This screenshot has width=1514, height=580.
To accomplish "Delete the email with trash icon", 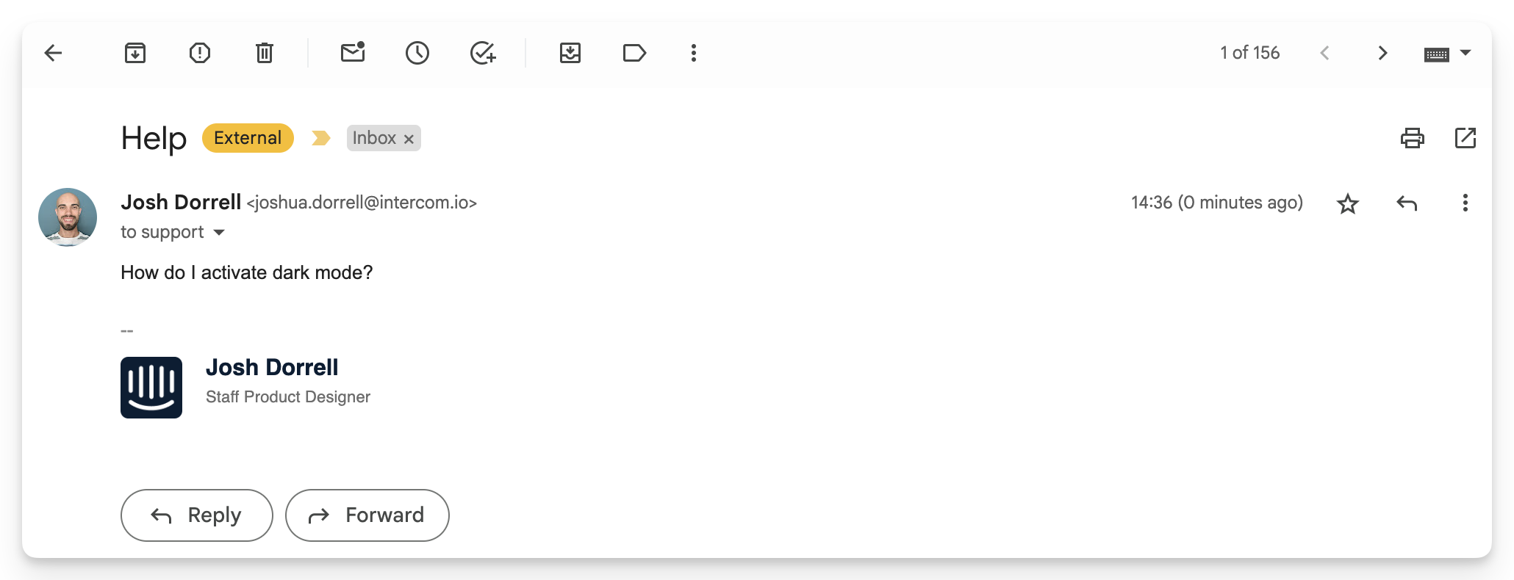I will pos(265,53).
